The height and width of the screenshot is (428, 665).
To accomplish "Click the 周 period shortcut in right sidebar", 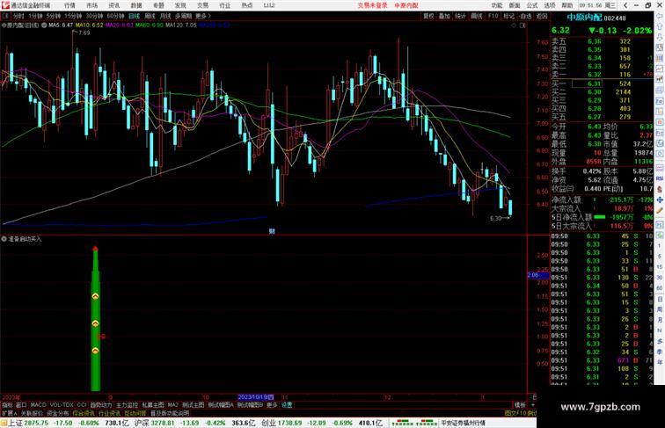I will 660,309.
